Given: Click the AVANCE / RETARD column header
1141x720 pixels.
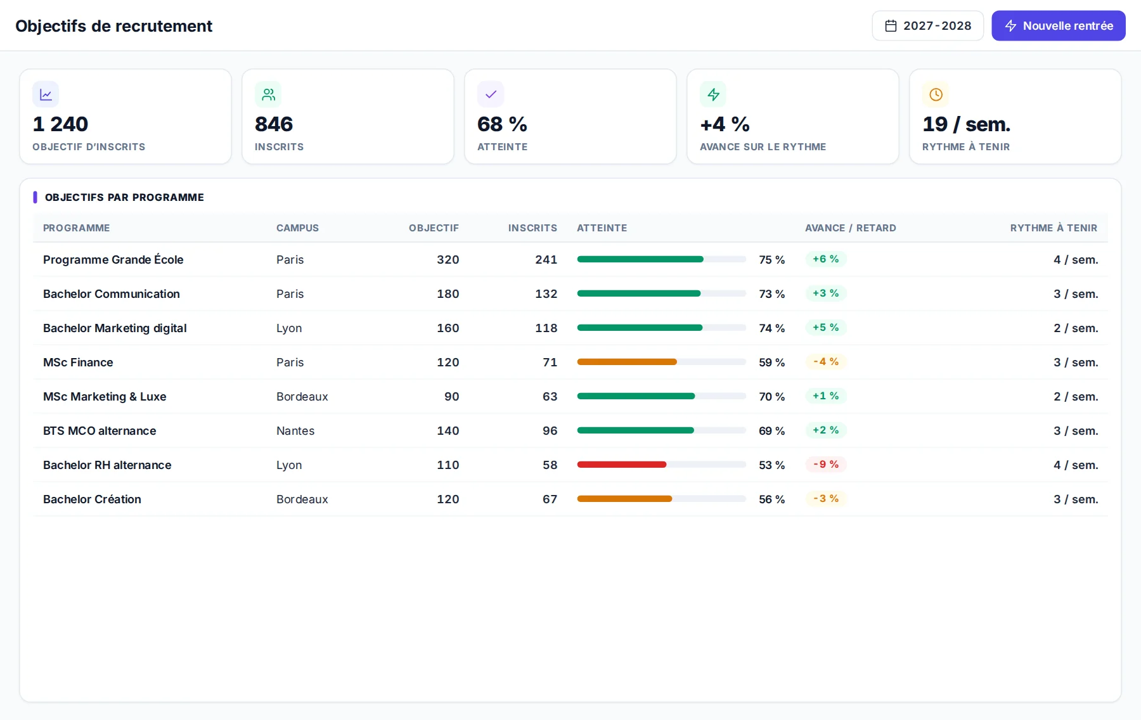Looking at the screenshot, I should click(x=850, y=228).
